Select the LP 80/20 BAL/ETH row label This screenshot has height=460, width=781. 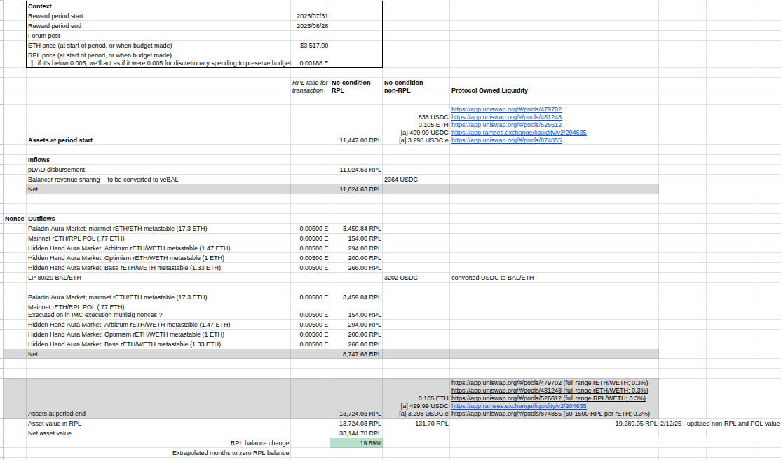[x=54, y=278]
